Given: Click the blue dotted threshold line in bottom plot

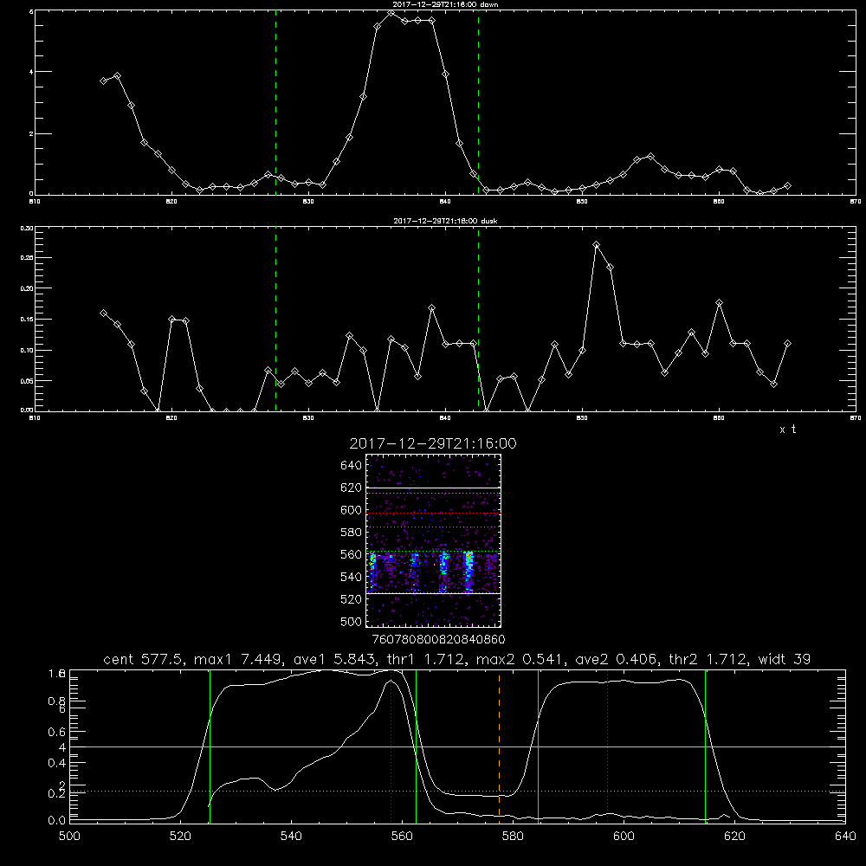Looking at the screenshot, I should pyautogui.click(x=457, y=791).
